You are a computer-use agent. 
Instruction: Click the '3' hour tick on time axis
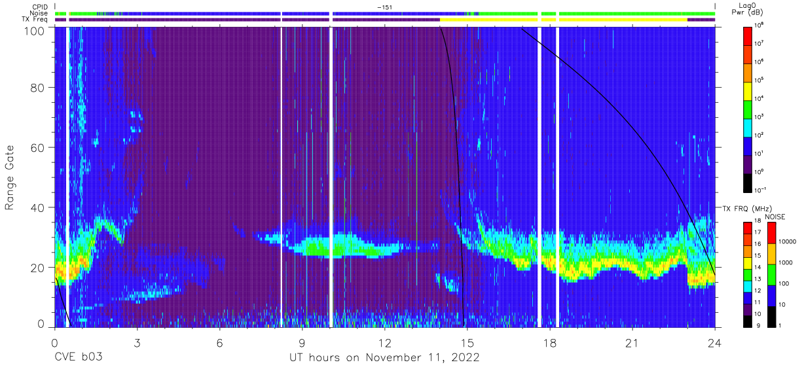coord(137,343)
